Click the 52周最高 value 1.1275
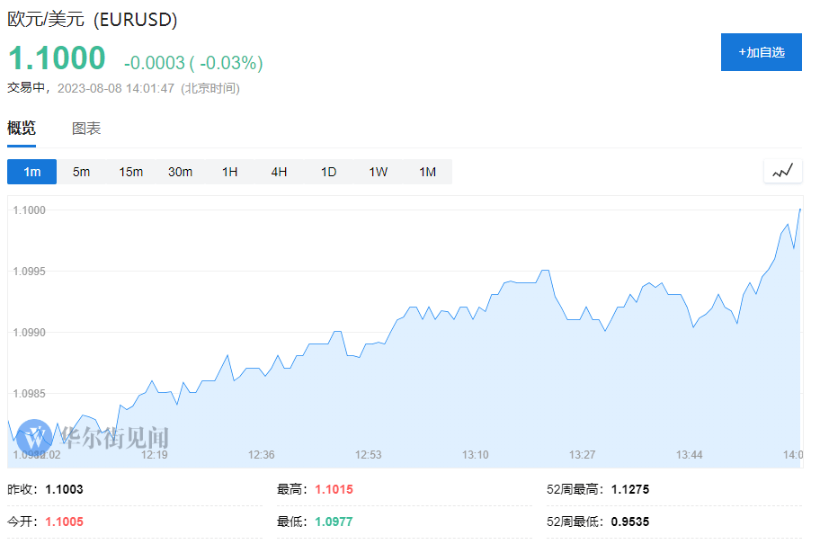This screenshot has width=820, height=553. point(629,490)
